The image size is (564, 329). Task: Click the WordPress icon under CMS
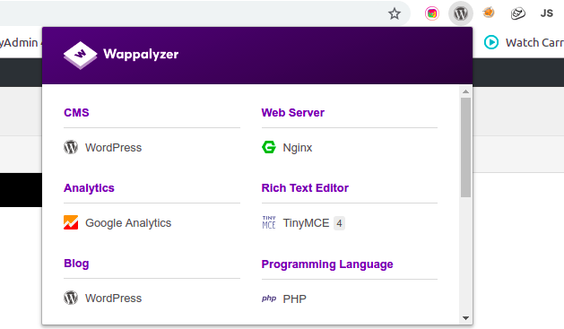71,147
